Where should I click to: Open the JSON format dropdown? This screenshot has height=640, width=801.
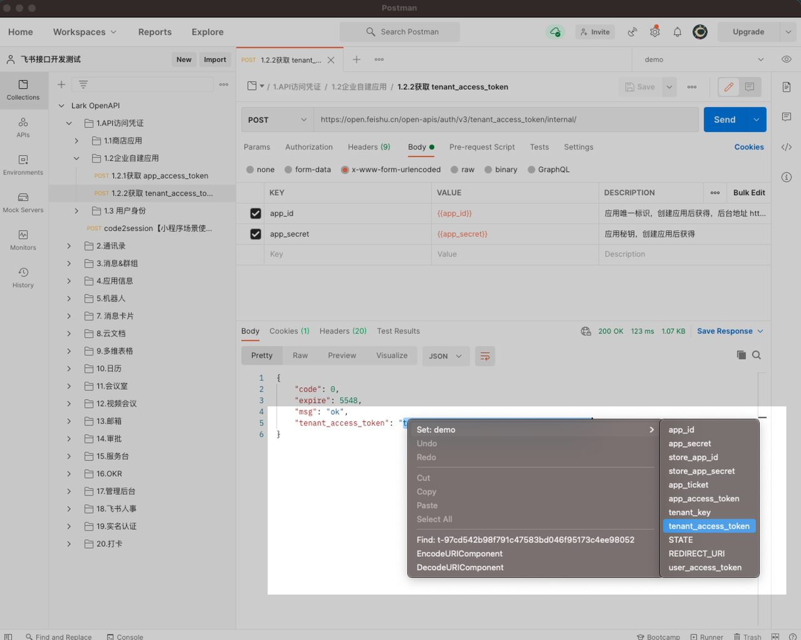(445, 356)
